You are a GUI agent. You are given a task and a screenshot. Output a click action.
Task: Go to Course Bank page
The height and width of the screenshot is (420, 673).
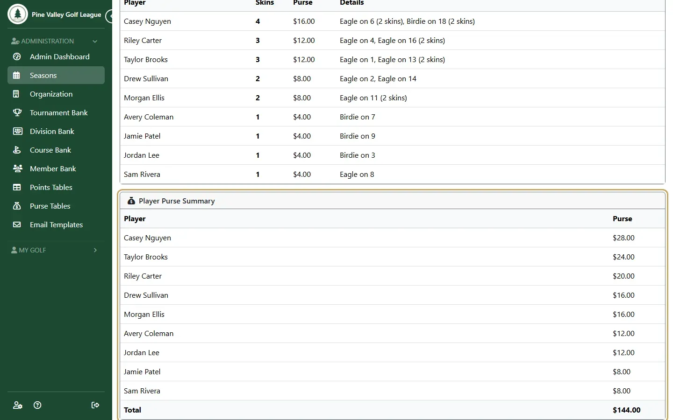coord(56,150)
